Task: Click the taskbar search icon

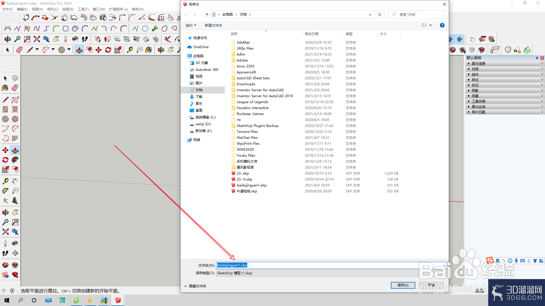Action: click(x=20, y=300)
